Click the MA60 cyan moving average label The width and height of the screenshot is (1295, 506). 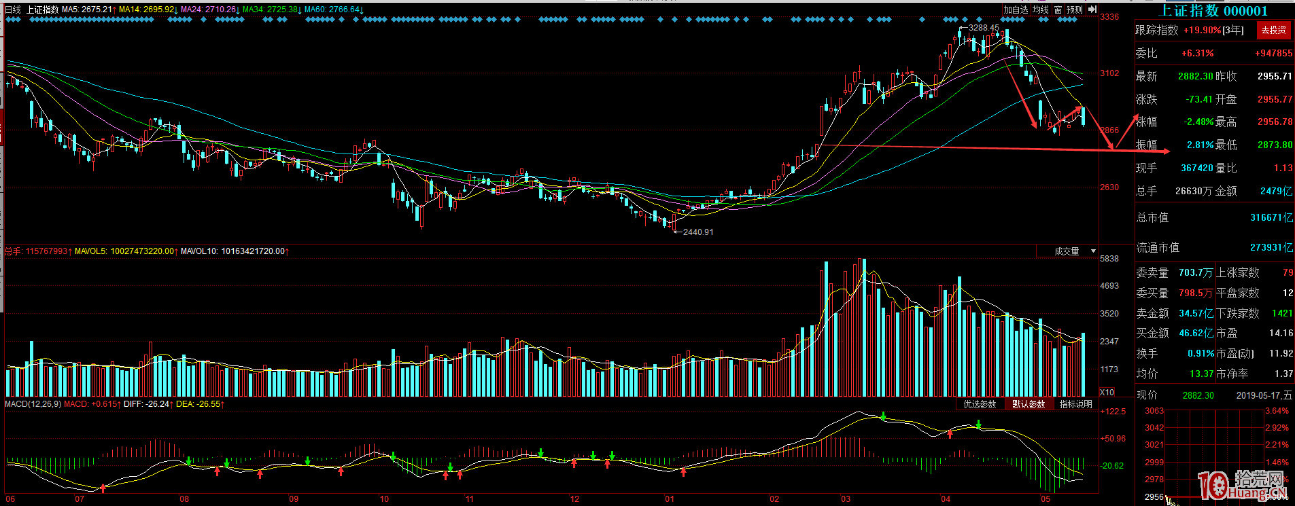click(333, 10)
